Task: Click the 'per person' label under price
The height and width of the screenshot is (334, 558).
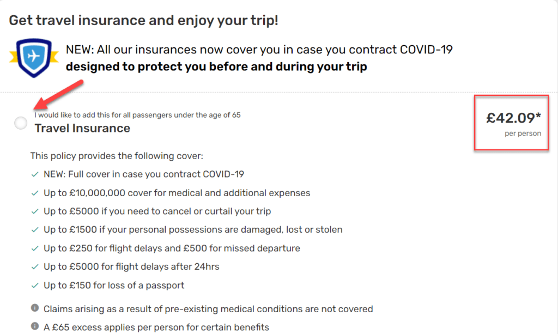Action: coord(523,133)
